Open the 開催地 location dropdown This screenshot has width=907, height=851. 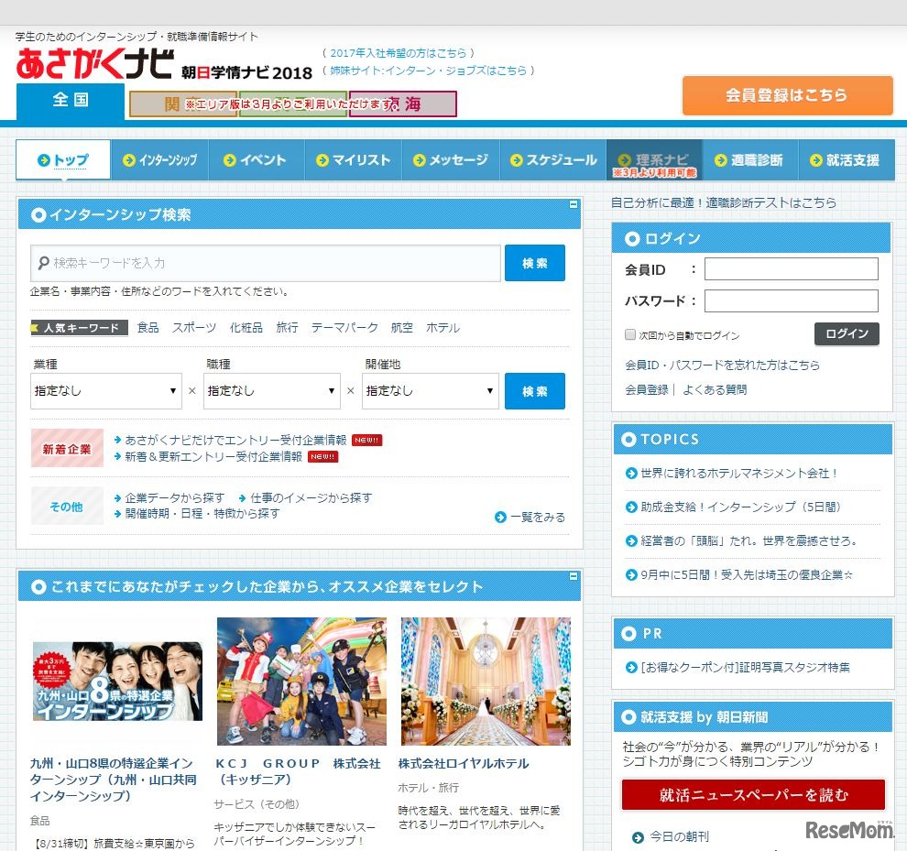tap(431, 391)
